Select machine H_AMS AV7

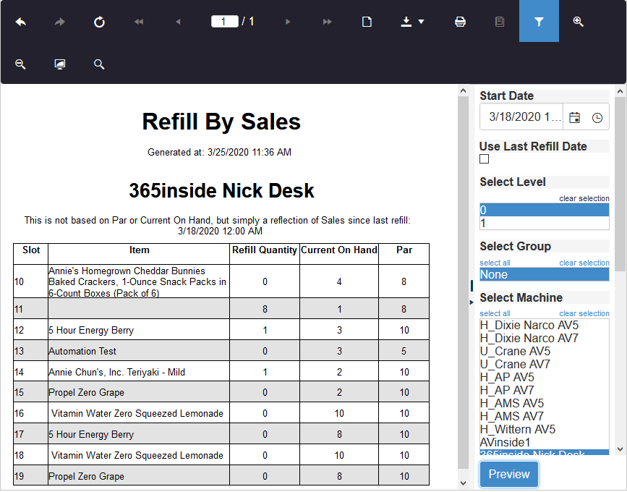click(x=545, y=417)
